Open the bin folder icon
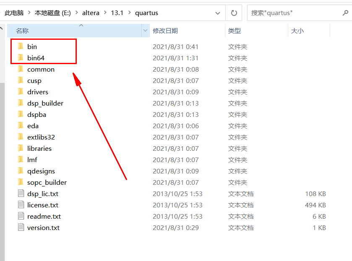 tap(21, 47)
